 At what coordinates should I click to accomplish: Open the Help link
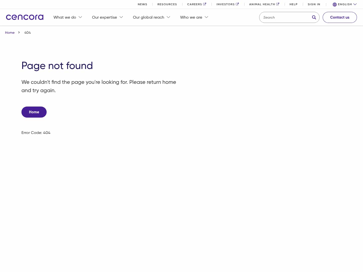coord(293,4)
